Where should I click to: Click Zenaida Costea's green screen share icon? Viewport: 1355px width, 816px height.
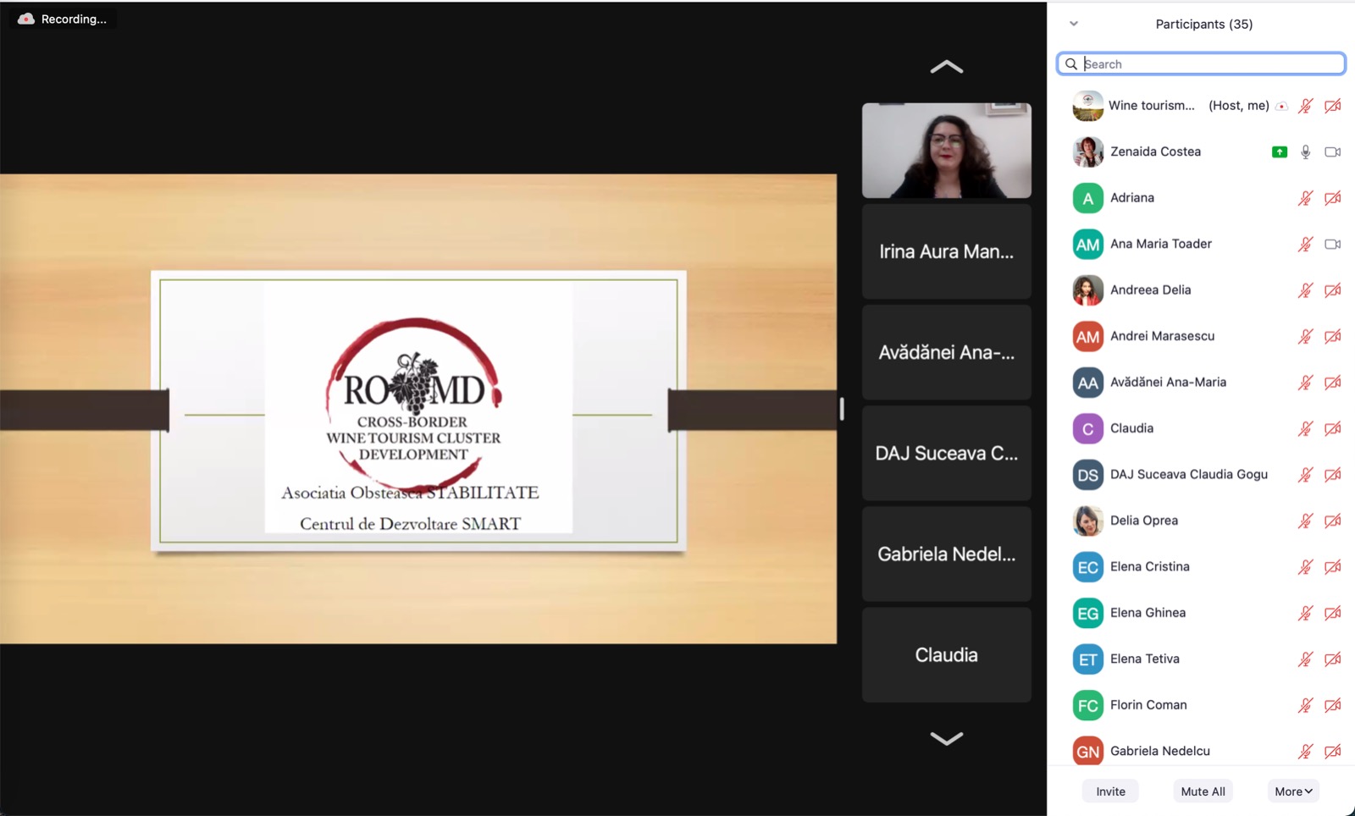coord(1279,152)
